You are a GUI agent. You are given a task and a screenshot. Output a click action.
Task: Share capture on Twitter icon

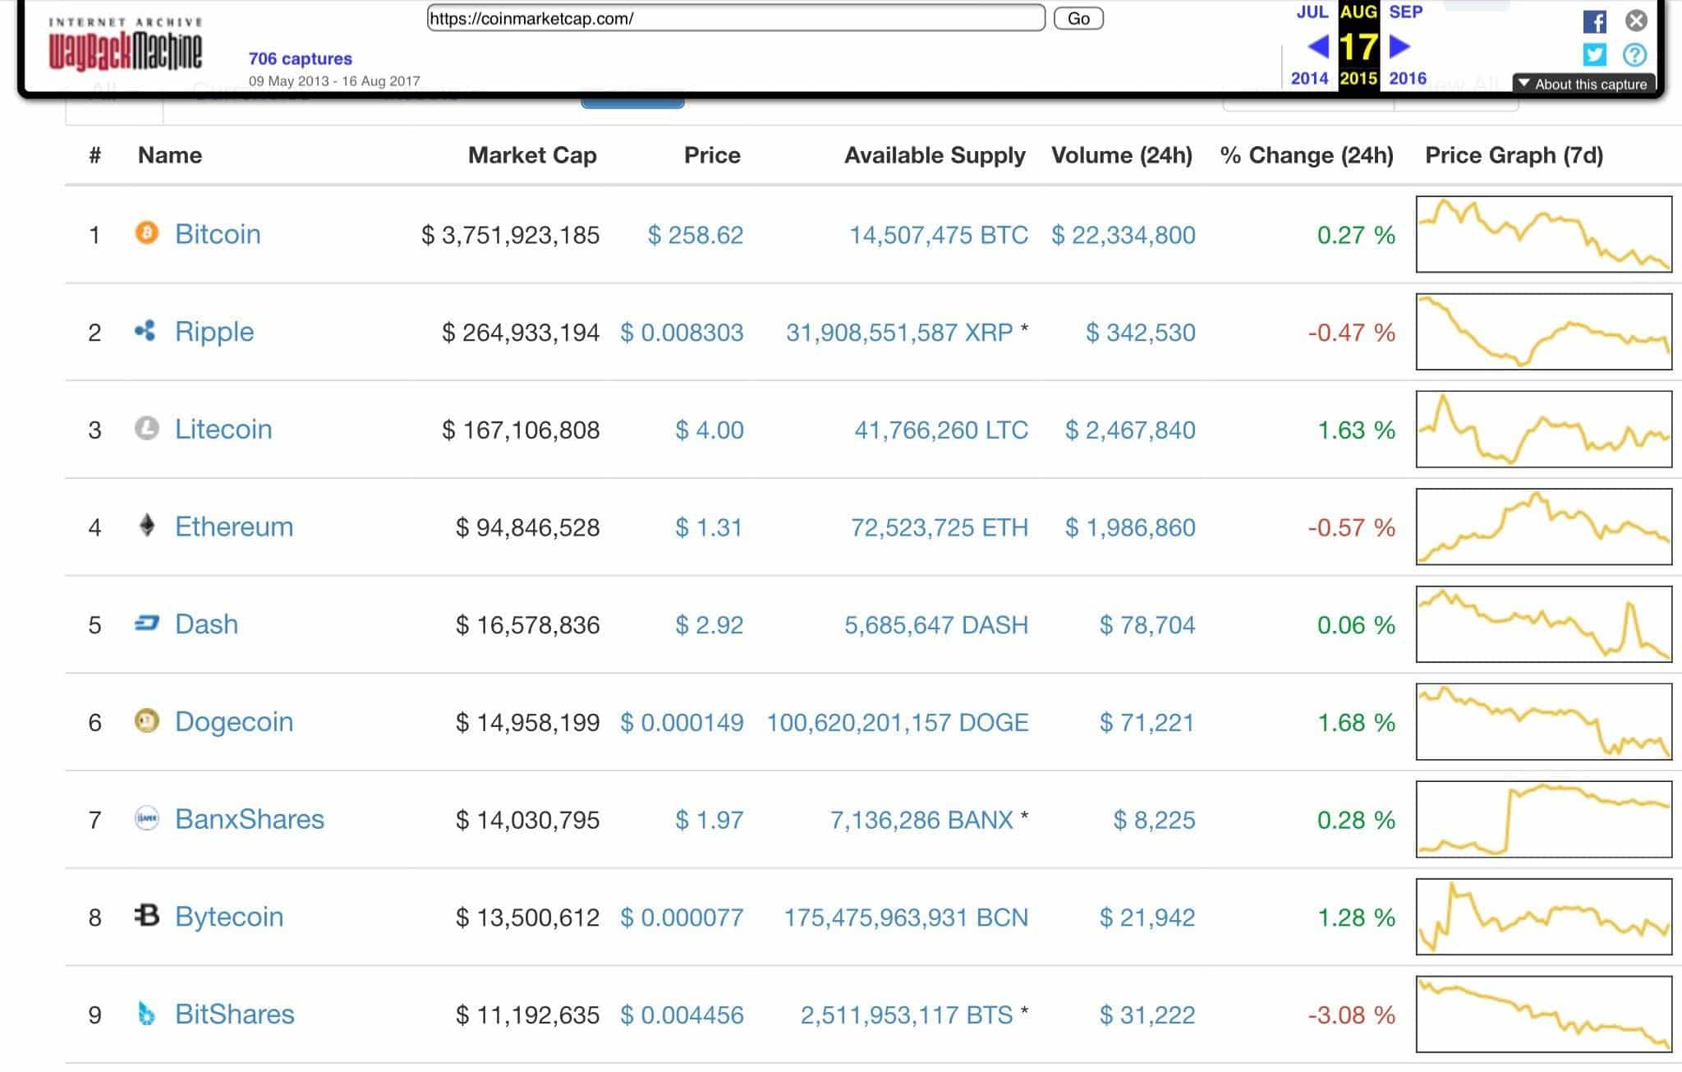1594,54
